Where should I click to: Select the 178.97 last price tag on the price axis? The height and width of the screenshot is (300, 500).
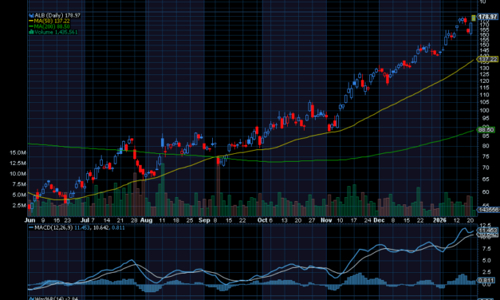tap(488, 17)
